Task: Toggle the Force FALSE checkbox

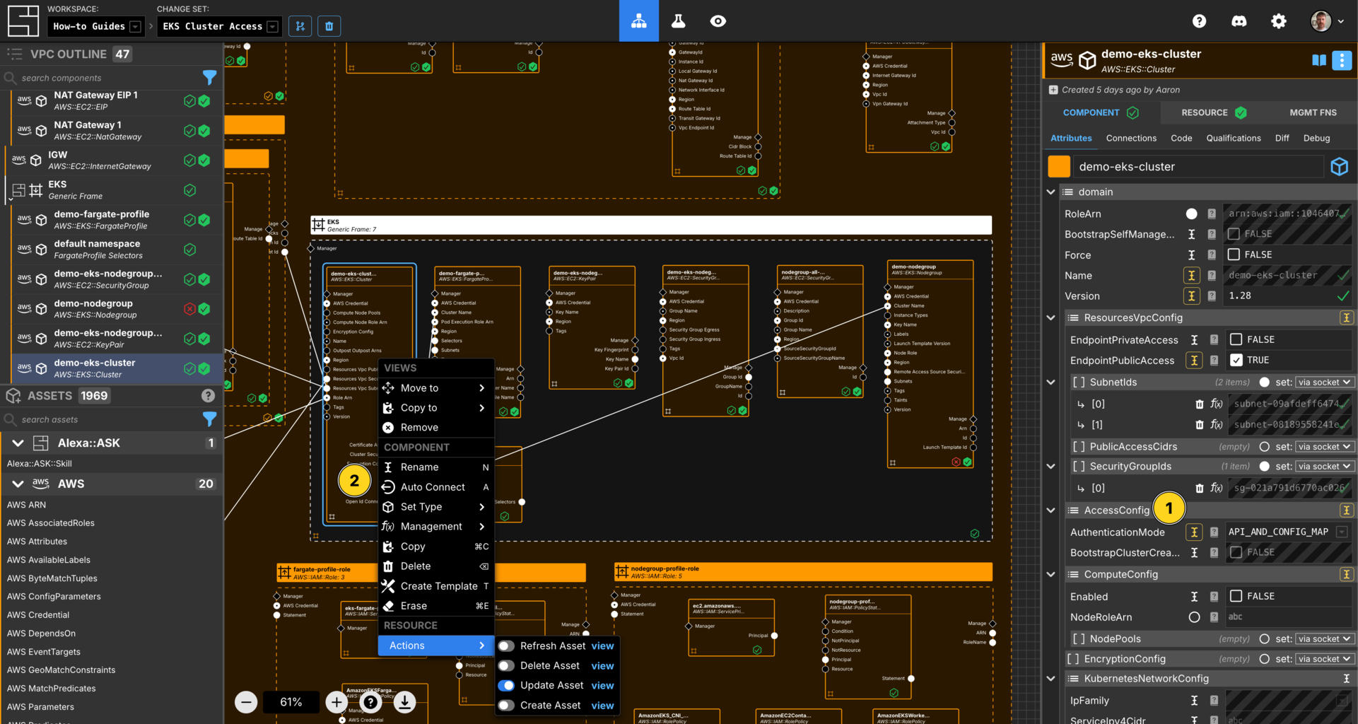Action: click(x=1234, y=255)
